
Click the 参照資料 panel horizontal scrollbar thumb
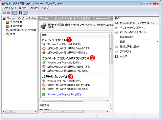(63, 112)
